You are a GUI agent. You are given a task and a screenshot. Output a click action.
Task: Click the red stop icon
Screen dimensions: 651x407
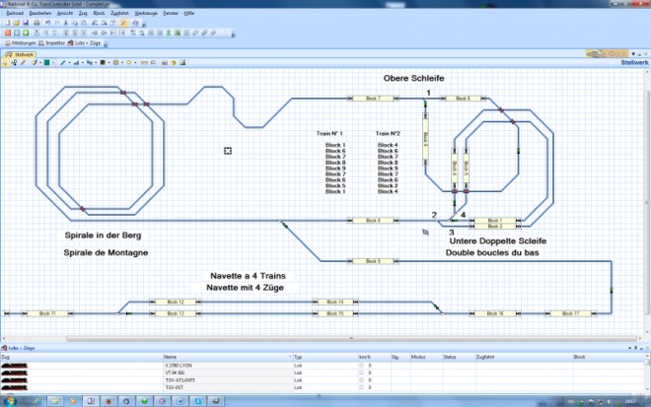[x=8, y=33]
